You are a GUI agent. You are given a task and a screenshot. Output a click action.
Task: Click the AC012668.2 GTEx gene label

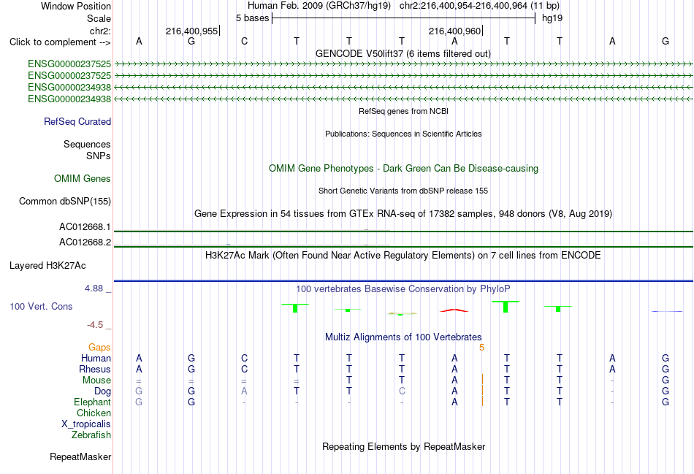click(85, 242)
